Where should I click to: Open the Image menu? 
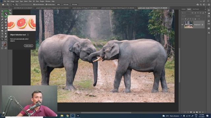13,1
